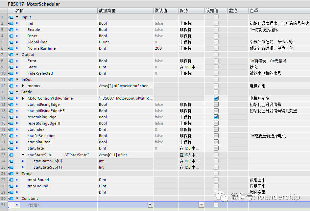Image resolution: width=310 pixels, height=211 pixels.
Task: Collapse the Input section
Action: 17,17
